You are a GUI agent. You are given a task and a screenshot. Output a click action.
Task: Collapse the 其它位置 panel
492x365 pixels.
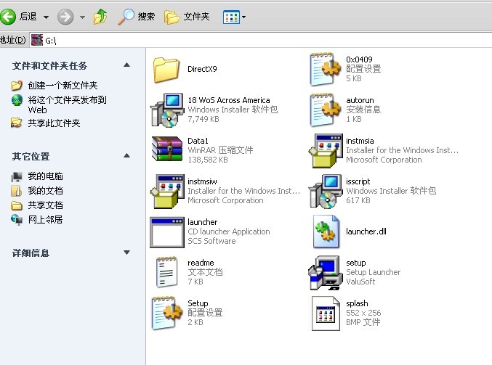coord(126,156)
